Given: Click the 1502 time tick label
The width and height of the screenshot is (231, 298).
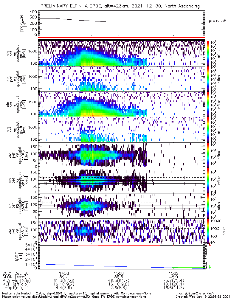Looking at the screenshot, I should click(x=173, y=273).
